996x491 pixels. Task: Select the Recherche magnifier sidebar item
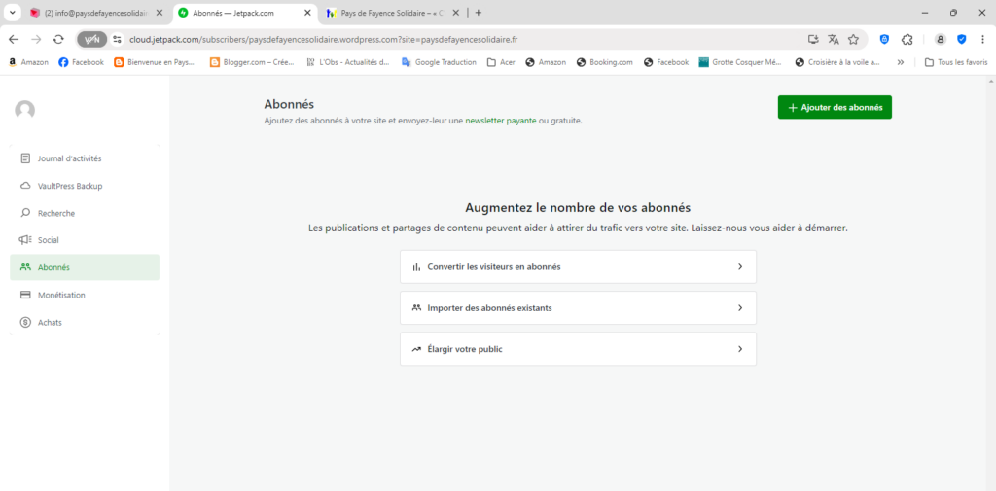tap(56, 213)
